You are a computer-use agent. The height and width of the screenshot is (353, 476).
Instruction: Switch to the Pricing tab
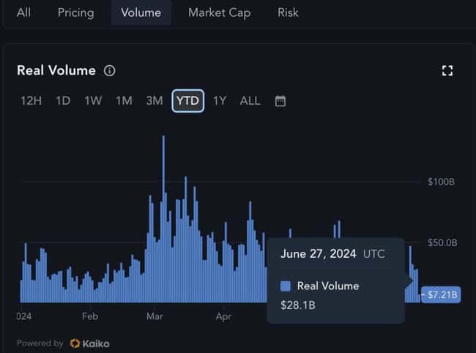(76, 12)
